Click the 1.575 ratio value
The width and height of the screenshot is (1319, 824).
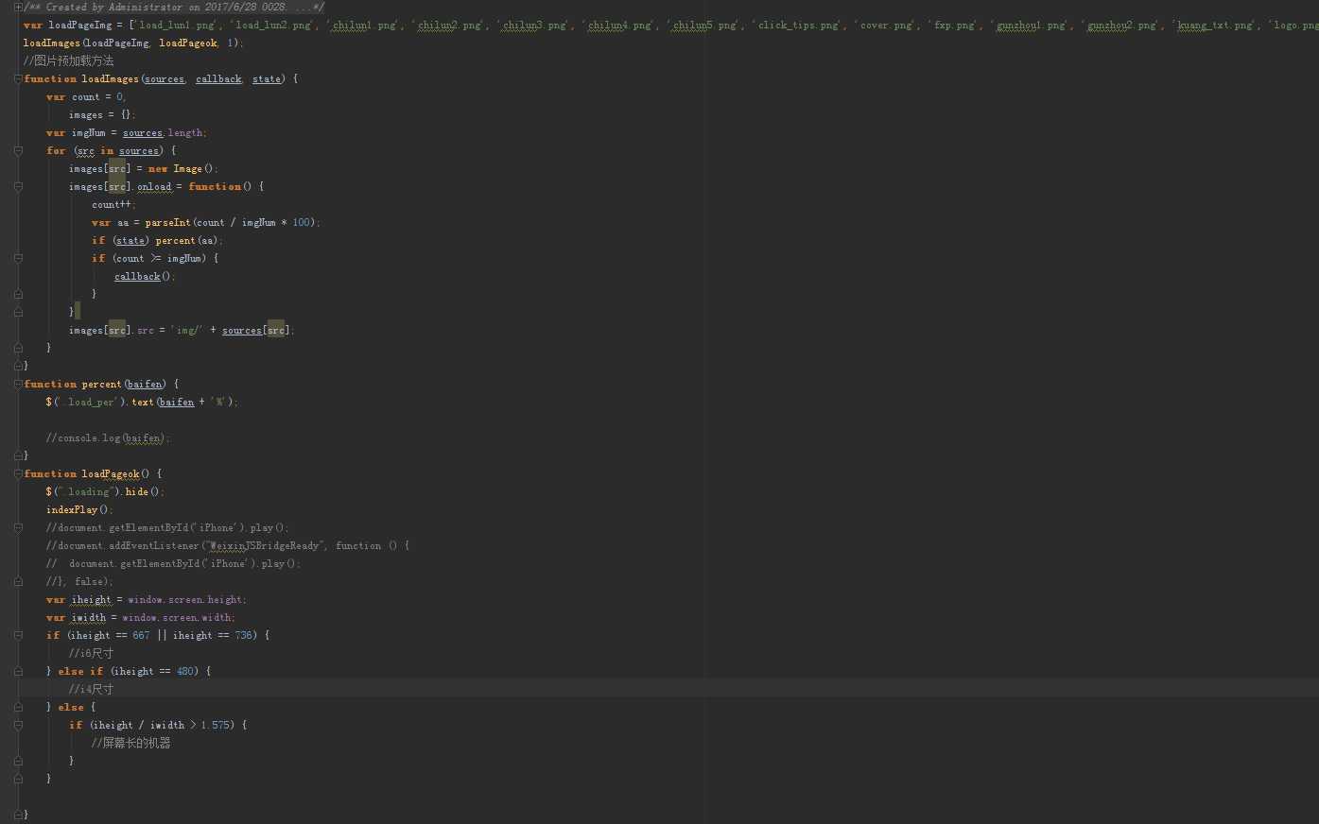tap(215, 725)
